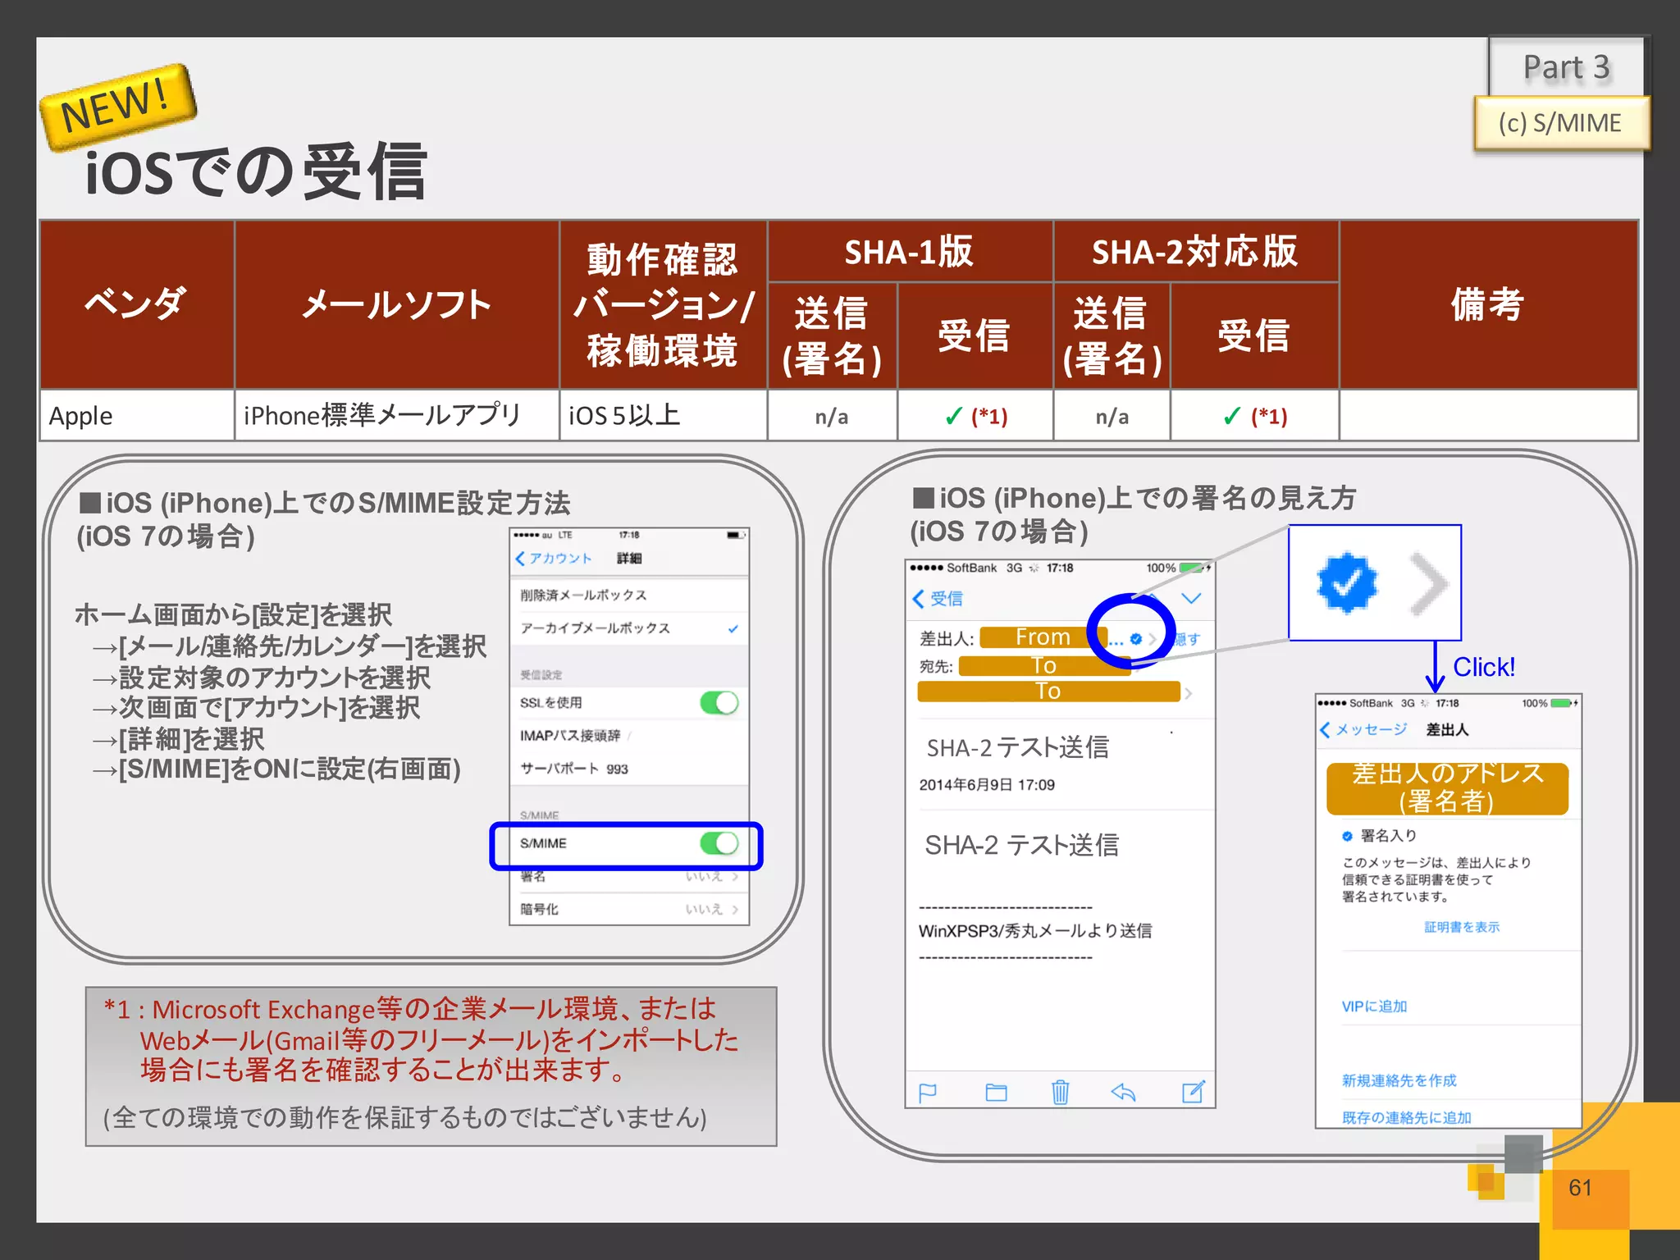The image size is (1680, 1260).
Task: Tap the 署名入り blue badge icon
Action: (x=1347, y=836)
